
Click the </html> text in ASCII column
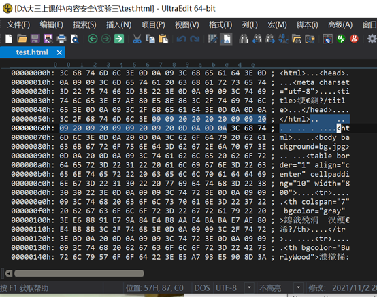(295, 119)
